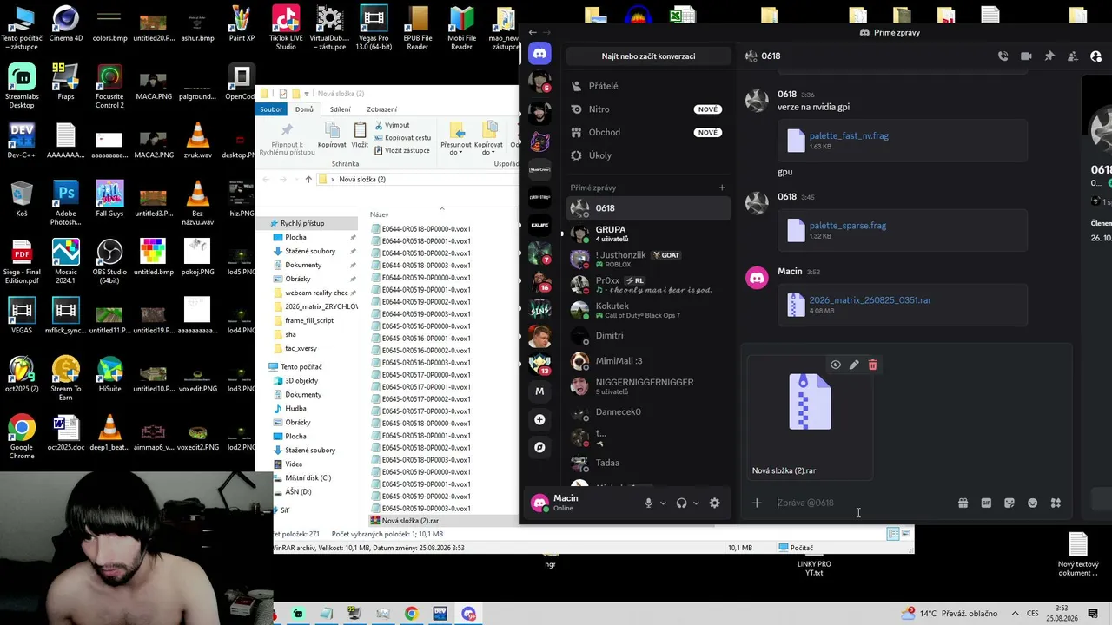Click the plus upload button beside message box

757,503
